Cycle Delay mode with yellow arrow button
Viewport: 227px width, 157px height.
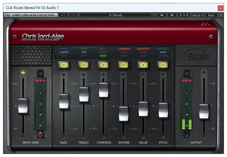[x=143, y=65]
